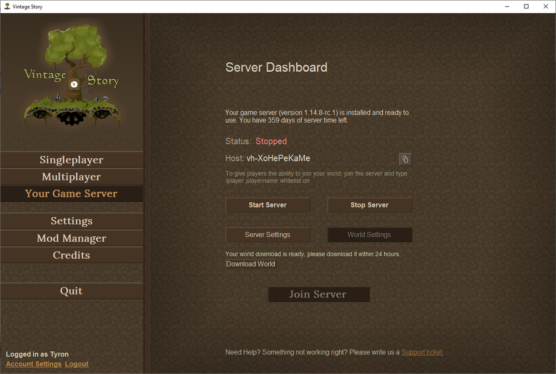Minimize the Vintage Story window

tap(507, 6)
